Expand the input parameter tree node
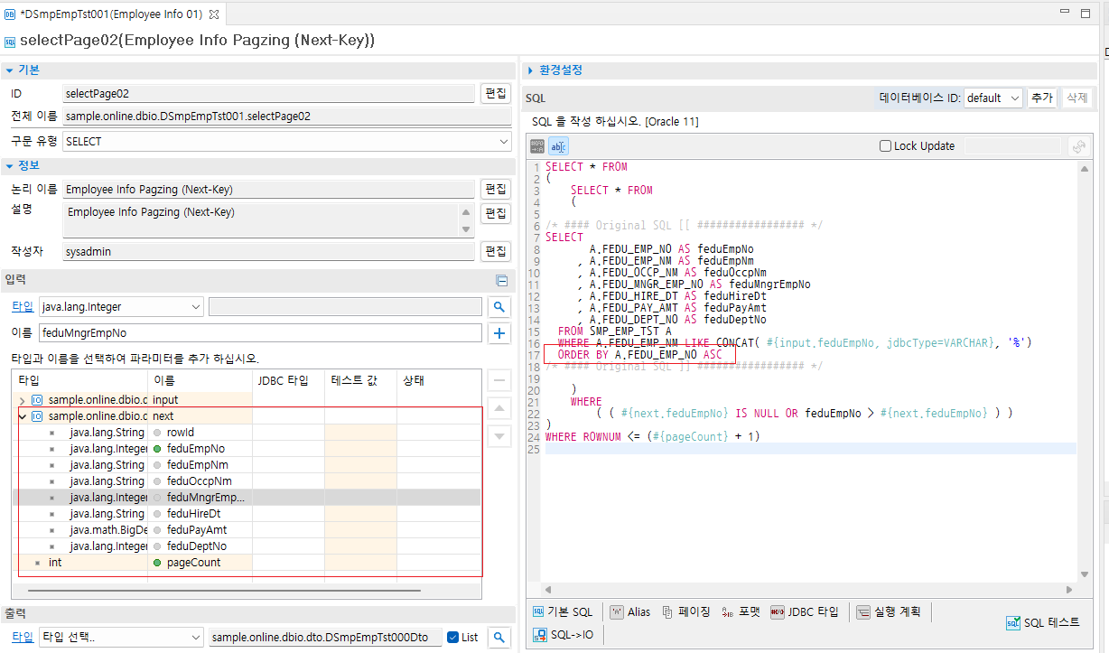Screen dimensions: 1109x653 [23, 400]
